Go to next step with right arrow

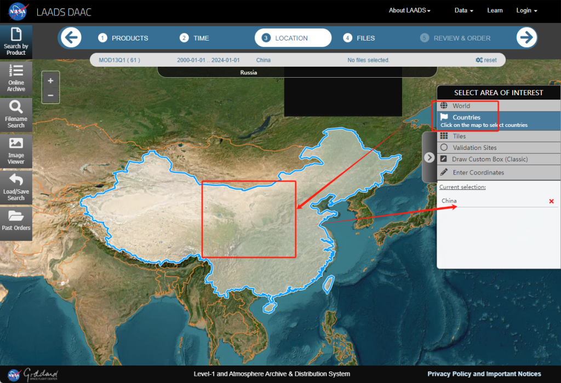pos(526,38)
